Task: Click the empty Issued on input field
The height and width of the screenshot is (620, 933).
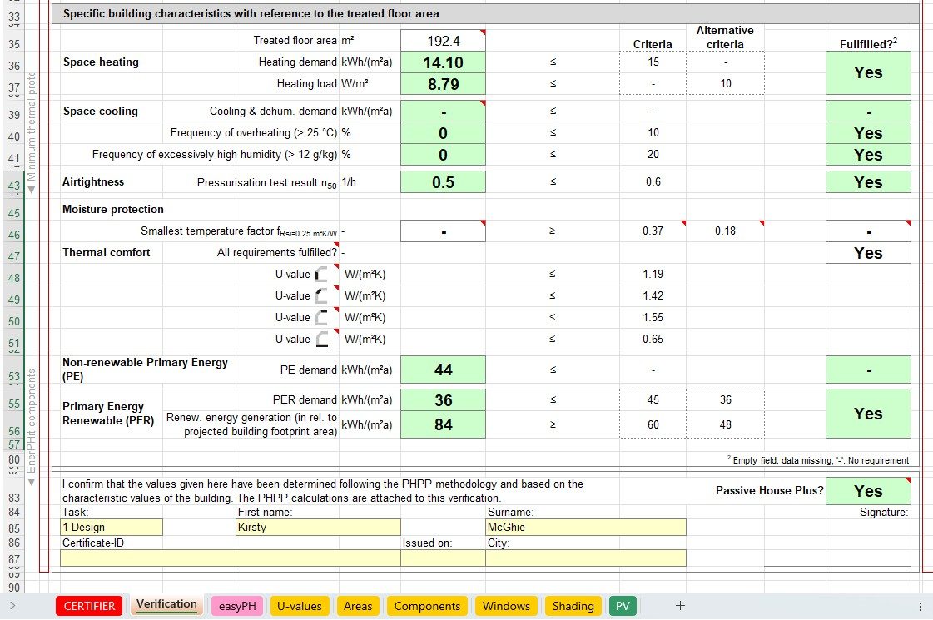Action: point(444,558)
